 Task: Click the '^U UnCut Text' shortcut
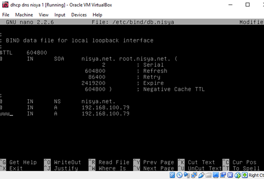click(x=200, y=168)
